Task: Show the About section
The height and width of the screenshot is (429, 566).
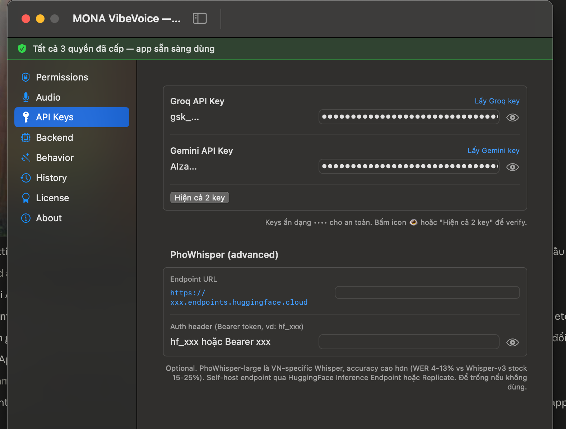Action: [x=72, y=218]
